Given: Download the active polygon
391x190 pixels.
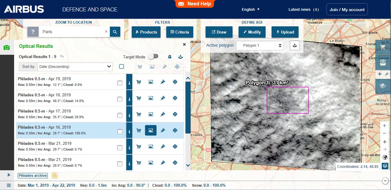Looking at the screenshot, I should point(295,45).
